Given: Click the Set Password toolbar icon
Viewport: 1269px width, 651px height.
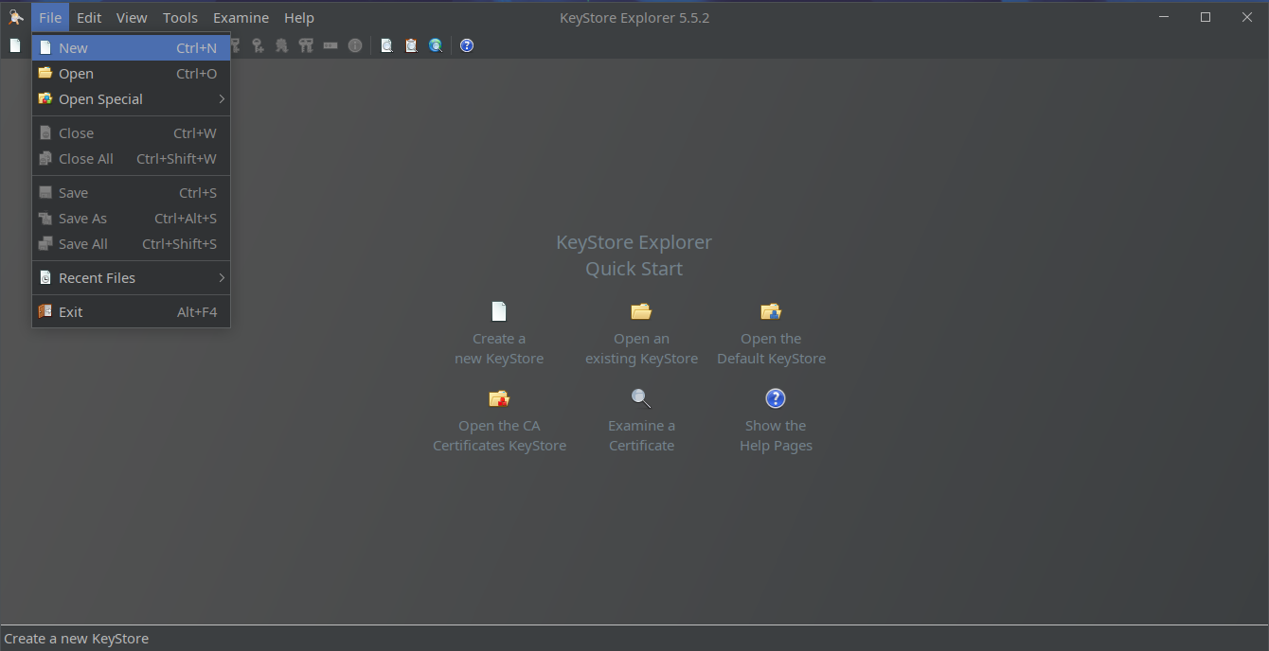Looking at the screenshot, I should tap(331, 45).
